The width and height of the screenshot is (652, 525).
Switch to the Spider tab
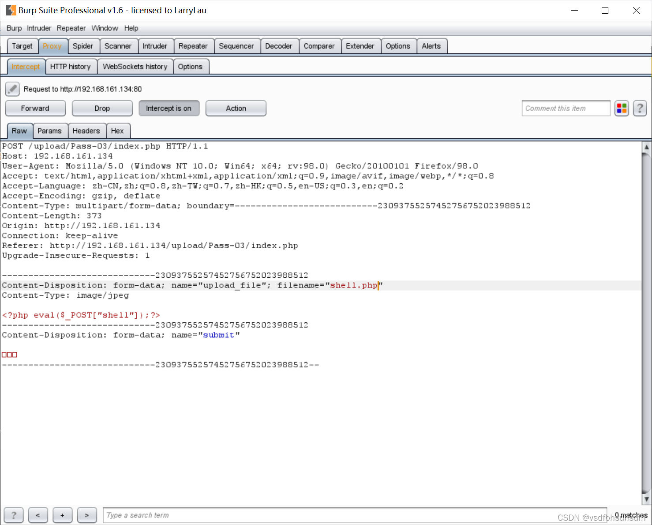pyautogui.click(x=83, y=46)
